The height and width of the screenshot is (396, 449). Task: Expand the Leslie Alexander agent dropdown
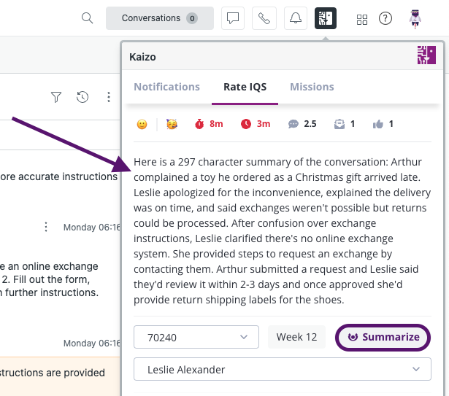point(283,369)
